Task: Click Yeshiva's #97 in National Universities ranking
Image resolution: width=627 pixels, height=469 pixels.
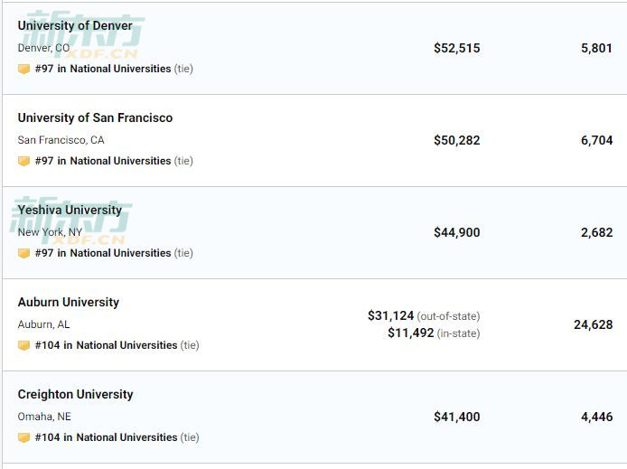Action: pyautogui.click(x=103, y=253)
